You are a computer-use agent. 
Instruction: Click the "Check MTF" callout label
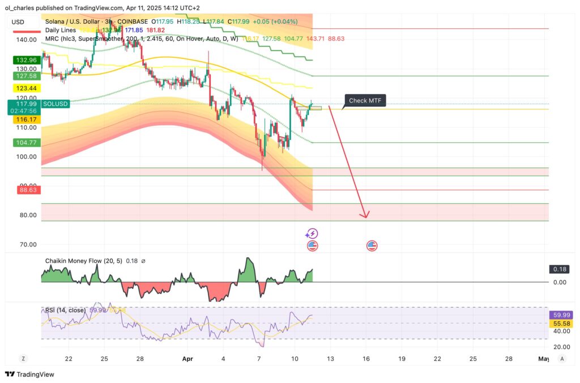tap(365, 100)
